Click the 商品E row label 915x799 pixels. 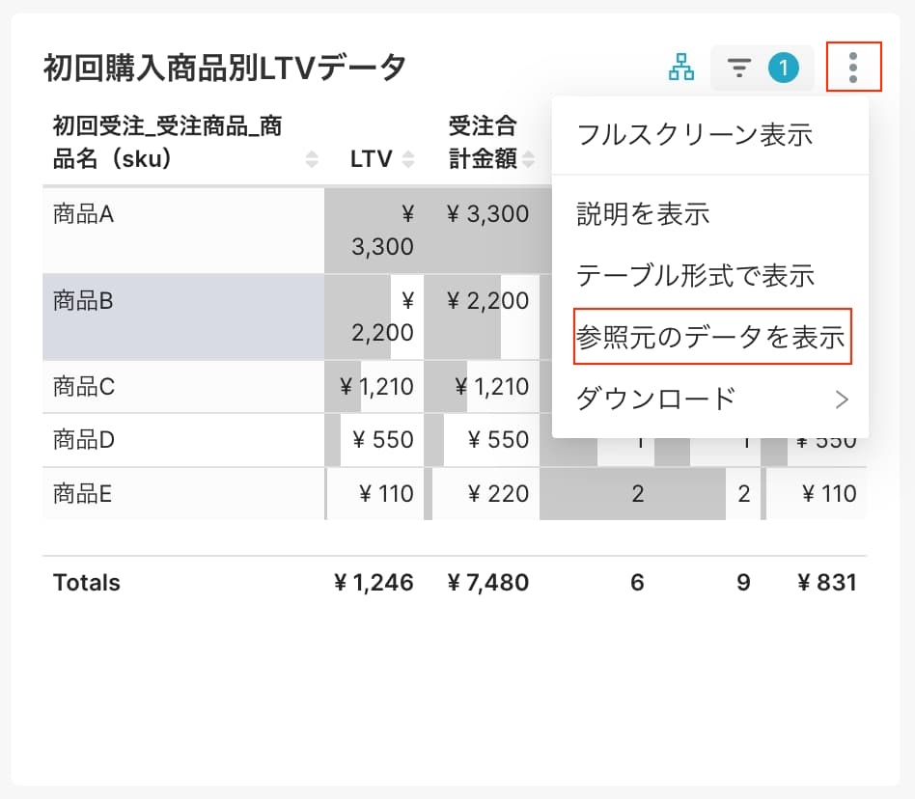coord(83,494)
